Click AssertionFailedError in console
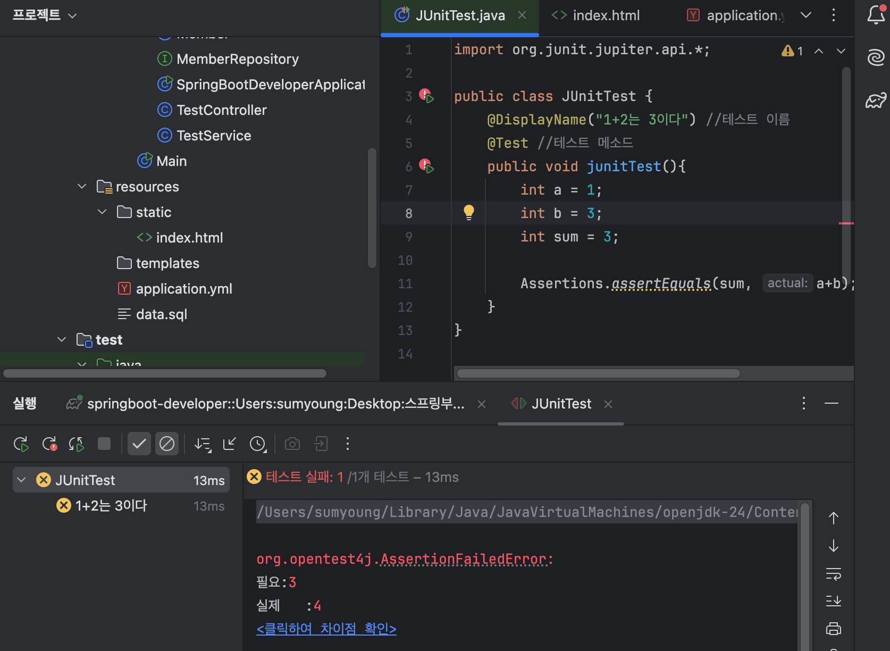Image resolution: width=890 pixels, height=651 pixels. pyautogui.click(x=463, y=559)
